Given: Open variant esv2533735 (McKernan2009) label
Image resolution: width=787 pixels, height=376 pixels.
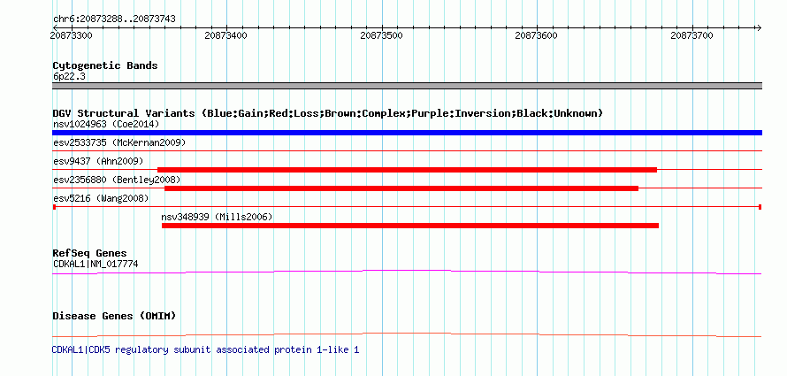Looking at the screenshot, I should 119,142.
